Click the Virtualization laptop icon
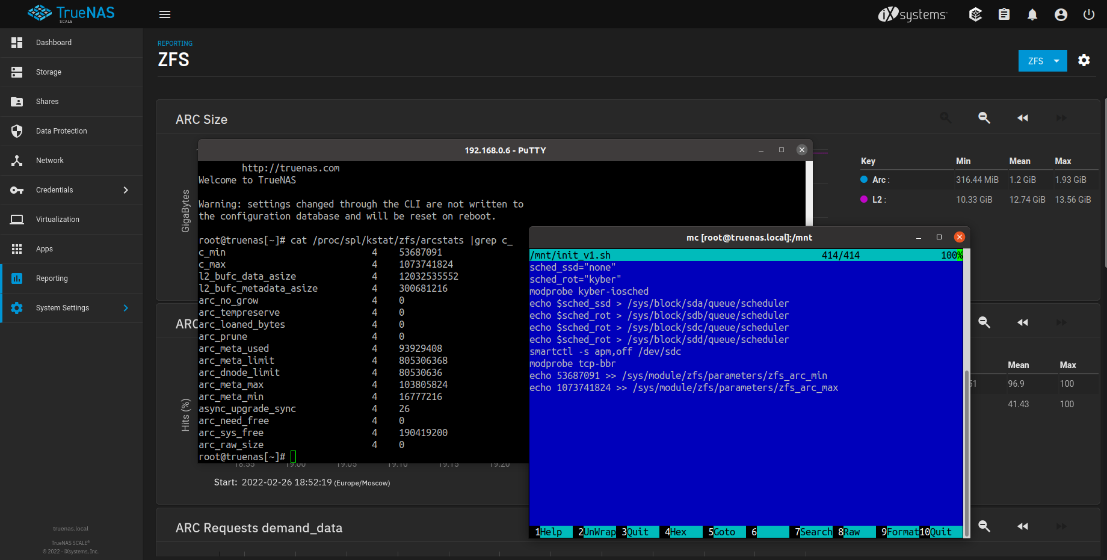Viewport: 1107px width, 560px height. click(x=17, y=220)
